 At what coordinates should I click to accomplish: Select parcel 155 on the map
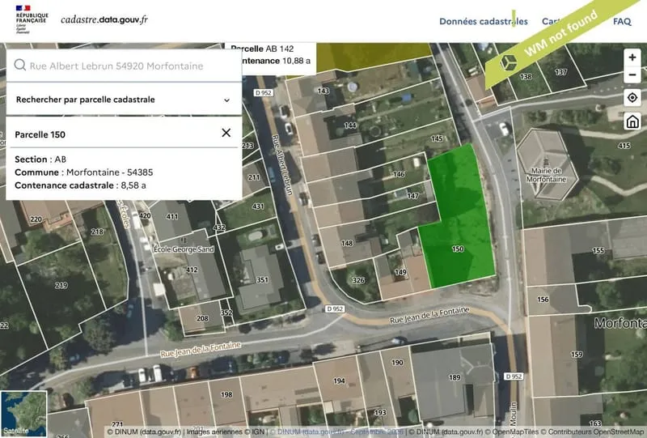pos(598,250)
